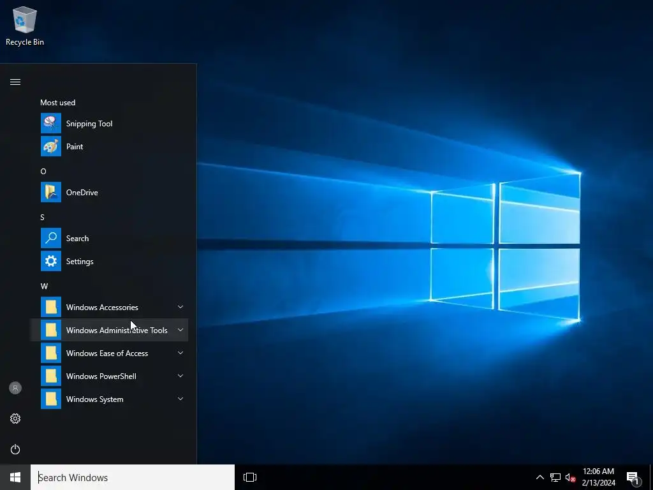The image size is (653, 490).
Task: Click the 'Most used' heading
Action: (58, 103)
